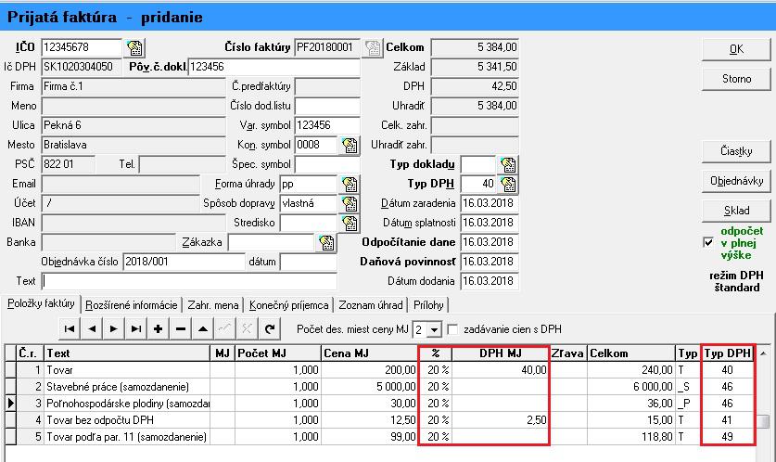Viewport: 776px width, 462px height.
Task: Open the Typ dokladu lookup icon
Action: (507, 165)
